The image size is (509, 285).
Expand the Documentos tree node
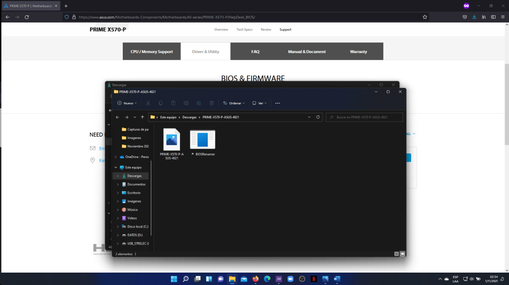118,184
